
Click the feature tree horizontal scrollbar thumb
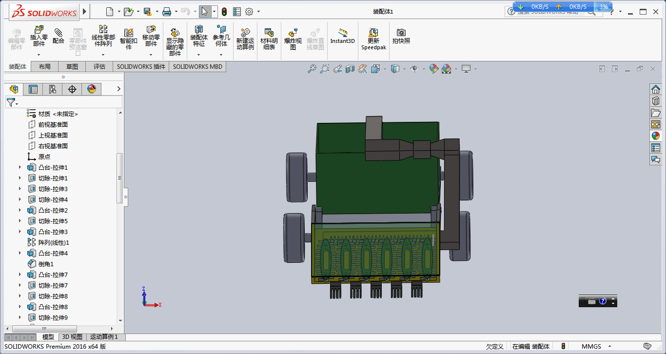coord(44,329)
